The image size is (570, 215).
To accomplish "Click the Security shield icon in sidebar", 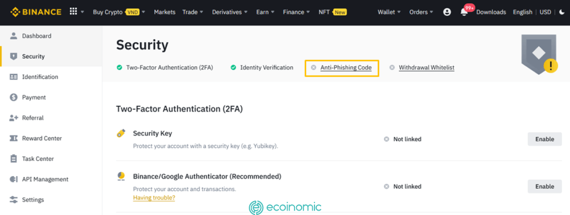I will tap(13, 56).
